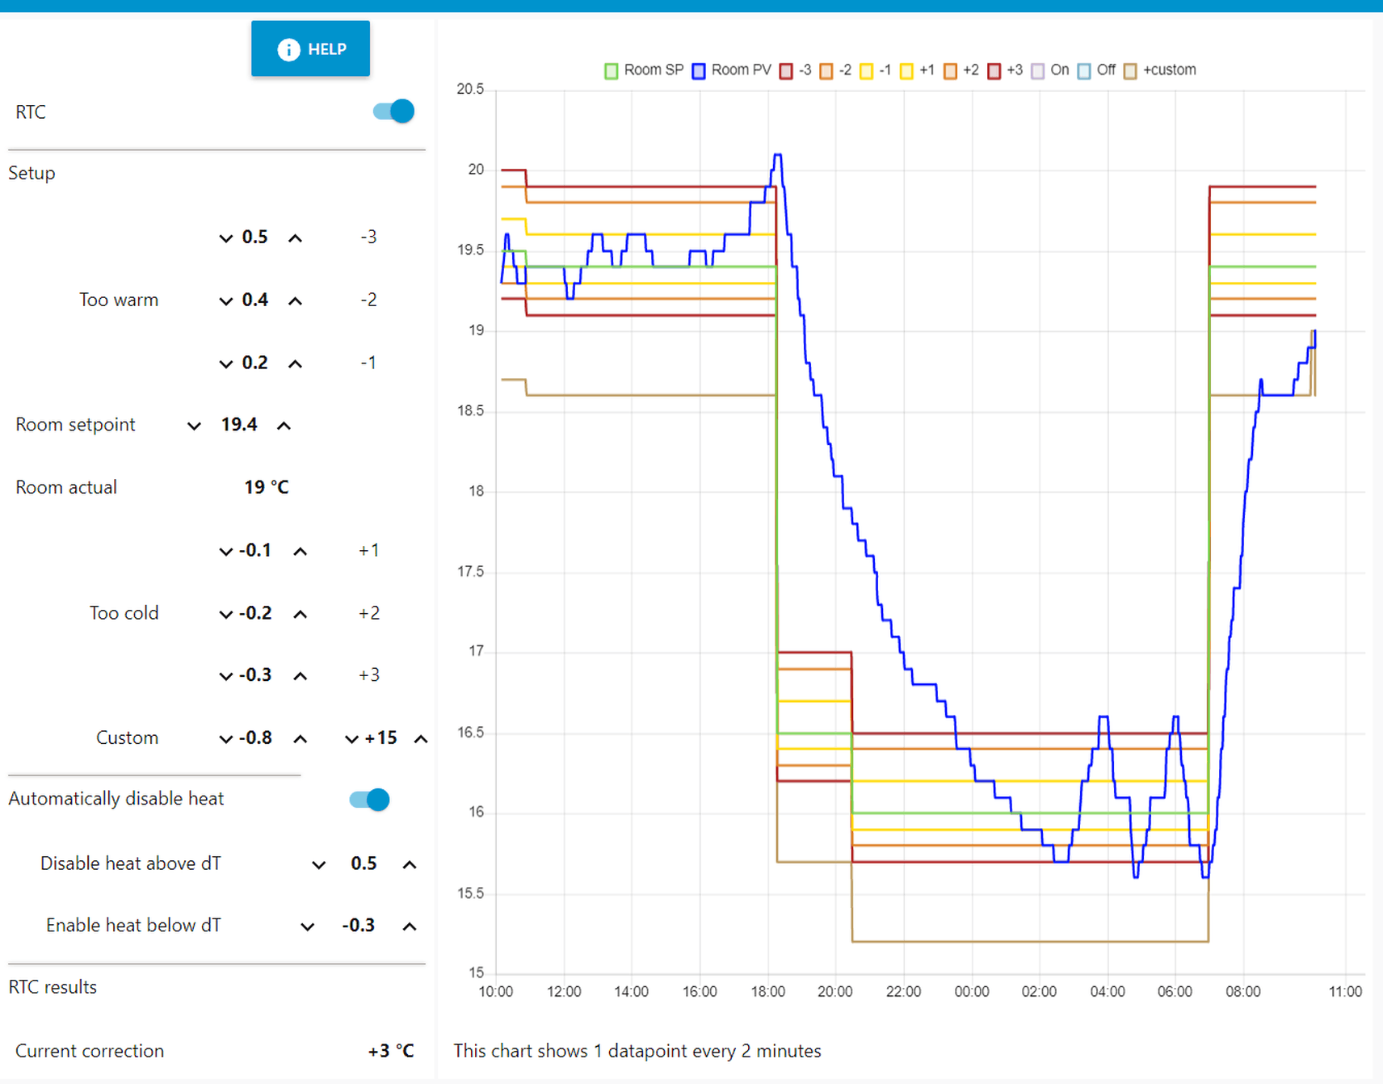Decrease the -2 too warm offset value
The height and width of the screenshot is (1084, 1383).
[226, 301]
